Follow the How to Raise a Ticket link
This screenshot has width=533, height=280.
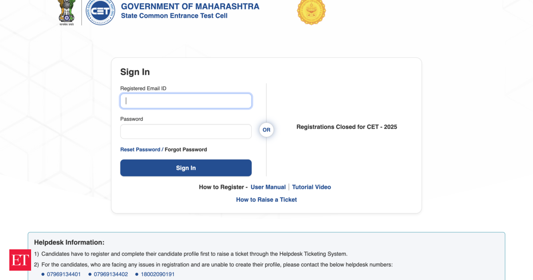[x=266, y=200]
